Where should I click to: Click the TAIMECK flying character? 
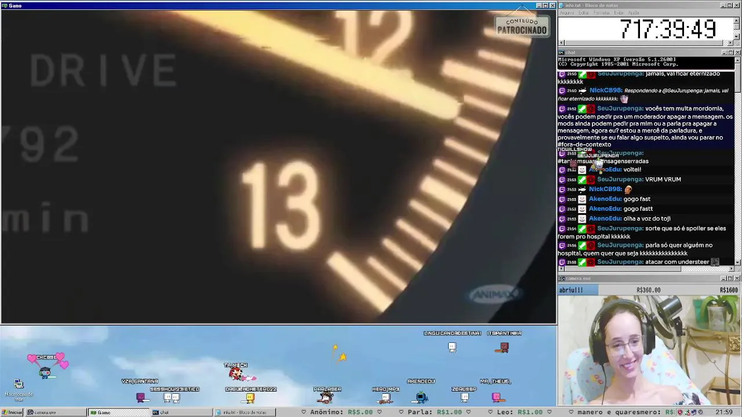237,374
